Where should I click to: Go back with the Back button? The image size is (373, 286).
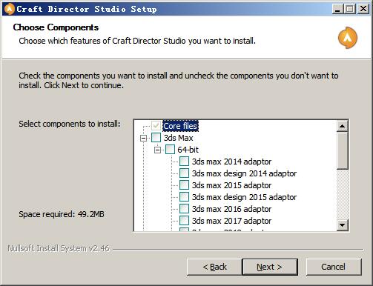click(x=214, y=267)
